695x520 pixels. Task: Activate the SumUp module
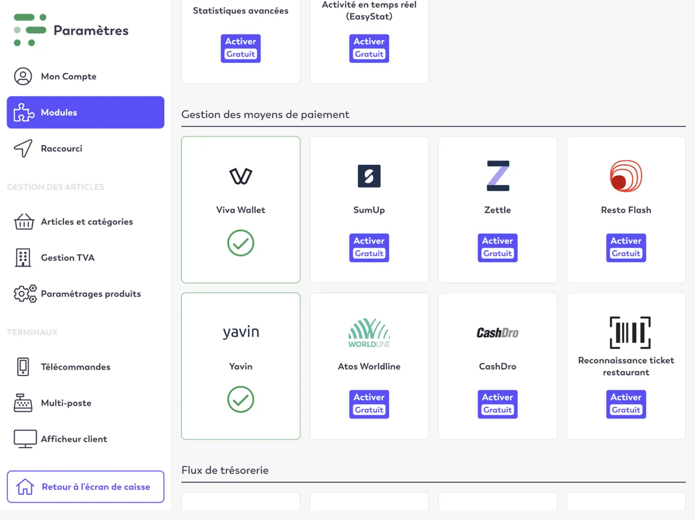[x=369, y=247]
